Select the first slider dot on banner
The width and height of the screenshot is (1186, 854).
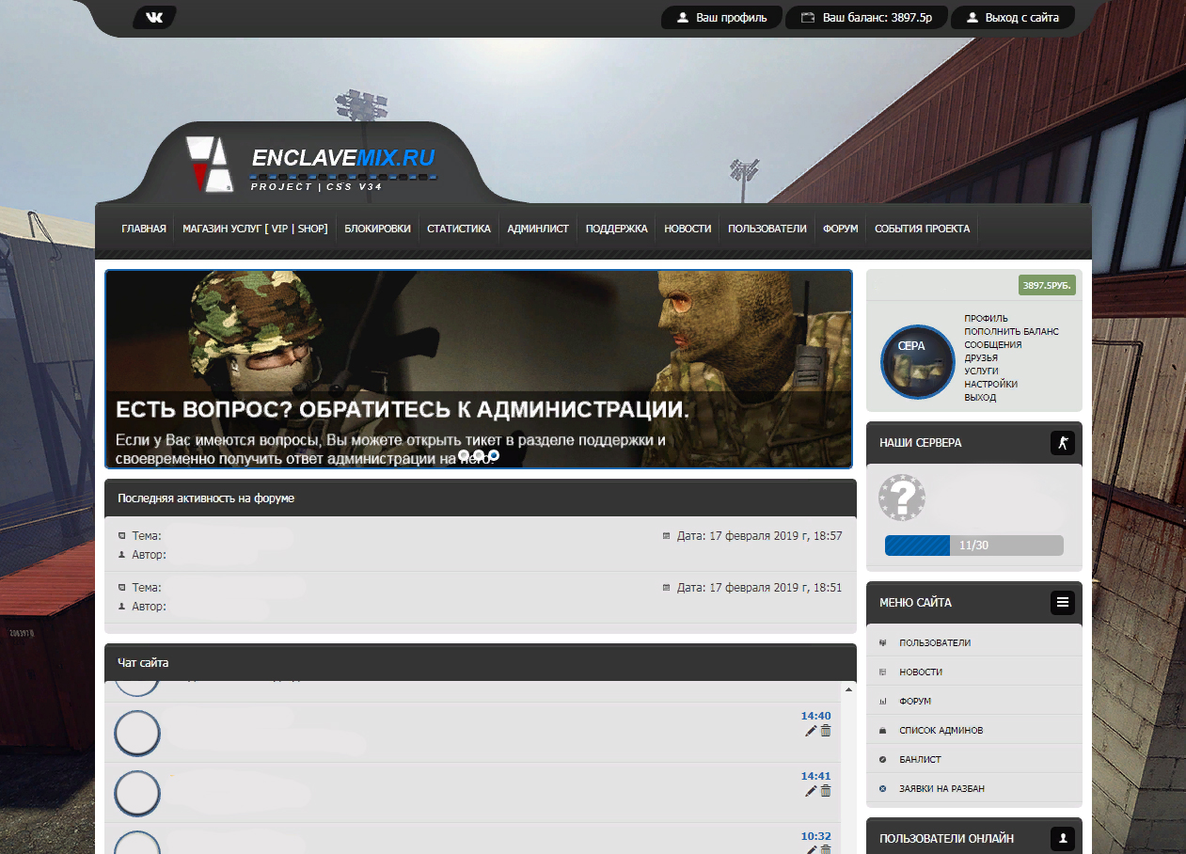click(464, 455)
